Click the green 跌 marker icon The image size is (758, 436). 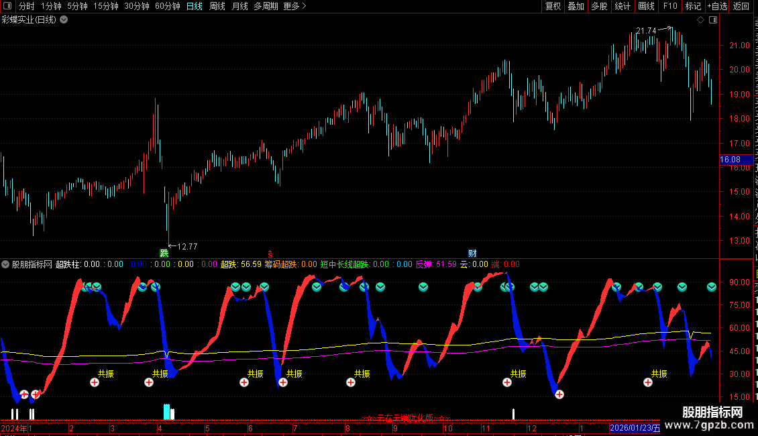pos(164,254)
